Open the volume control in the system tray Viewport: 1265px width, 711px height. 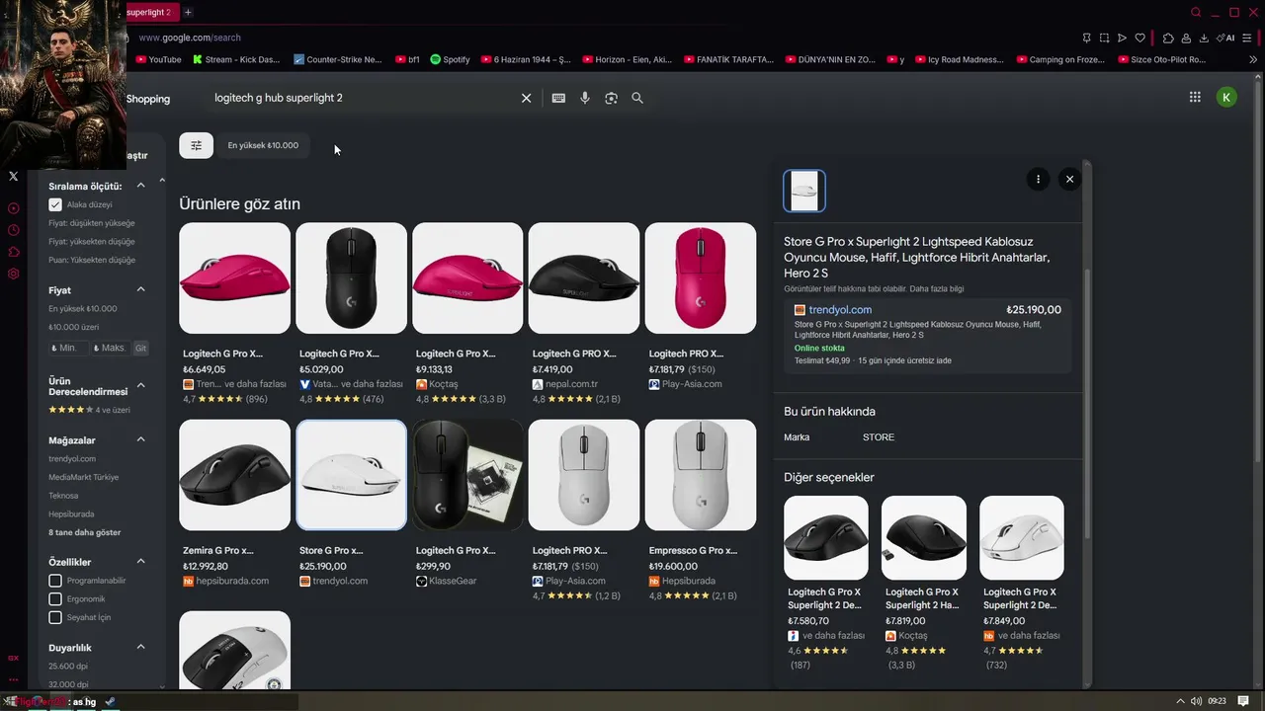click(1196, 701)
